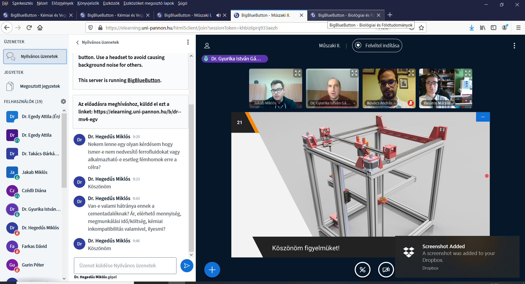Open the meeting options three-dot menu
The width and height of the screenshot is (525, 284).
click(x=514, y=46)
